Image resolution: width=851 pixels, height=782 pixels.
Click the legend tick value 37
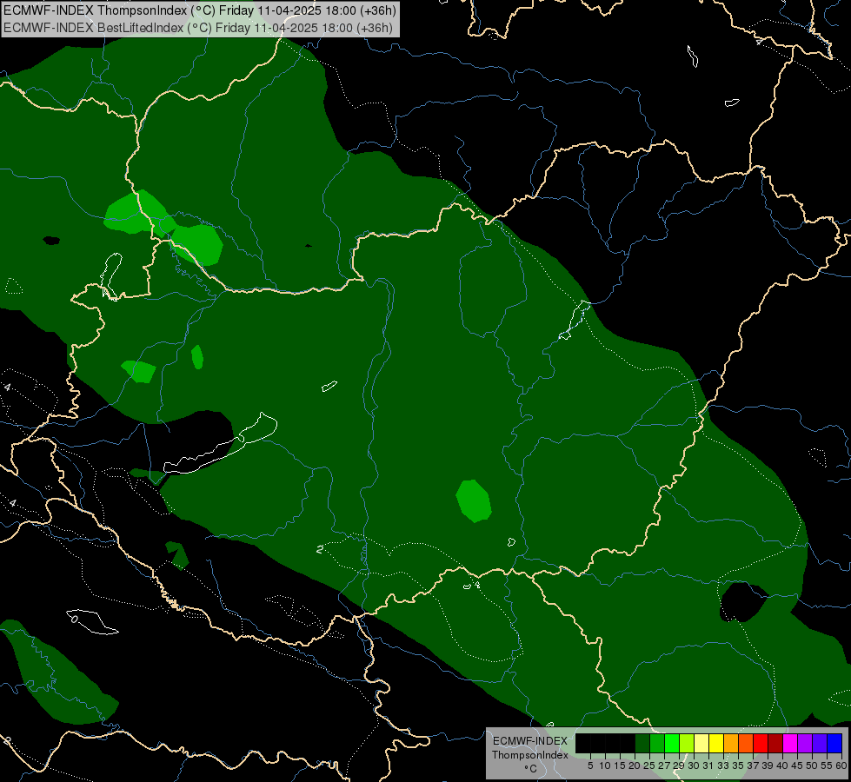click(x=753, y=765)
